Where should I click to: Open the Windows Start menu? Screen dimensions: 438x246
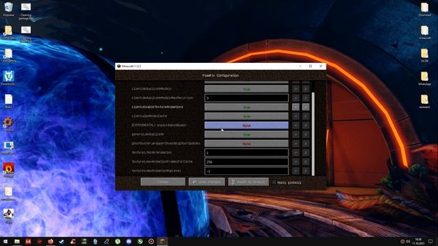[5, 241]
